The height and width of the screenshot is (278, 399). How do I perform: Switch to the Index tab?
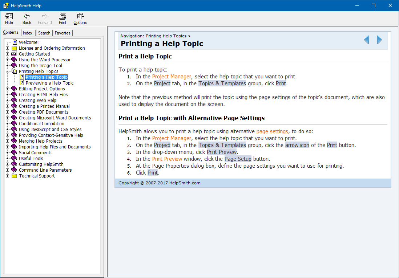click(x=28, y=33)
